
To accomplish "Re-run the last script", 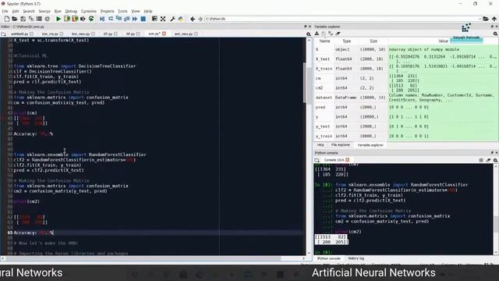I will pyautogui.click(x=91, y=19).
